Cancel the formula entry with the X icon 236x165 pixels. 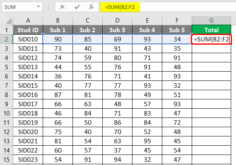coord(62,7)
